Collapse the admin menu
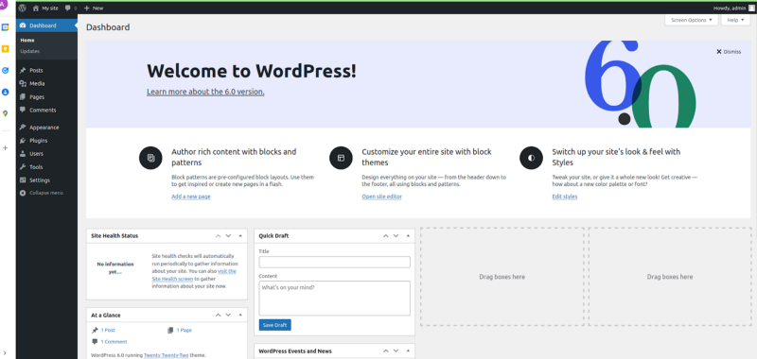This screenshot has height=359, width=757. 42,193
